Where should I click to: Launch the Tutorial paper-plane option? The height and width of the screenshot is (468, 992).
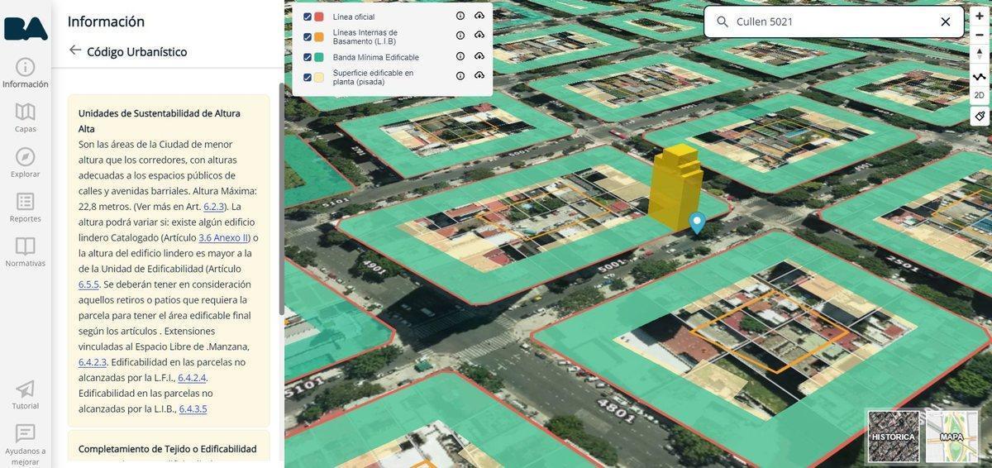click(x=26, y=394)
